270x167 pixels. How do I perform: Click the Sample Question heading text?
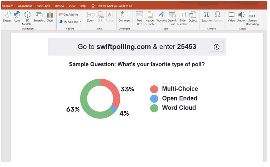137,64
